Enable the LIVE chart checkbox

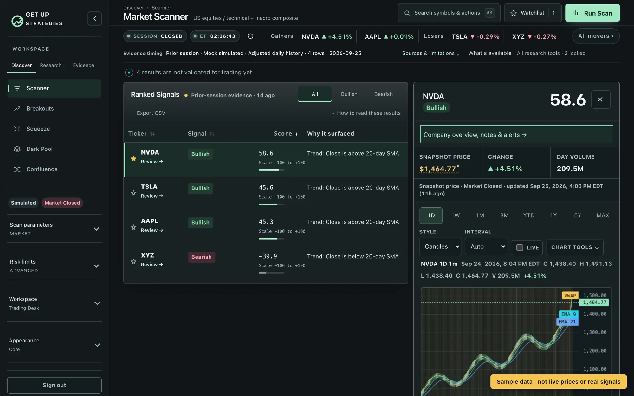520,247
